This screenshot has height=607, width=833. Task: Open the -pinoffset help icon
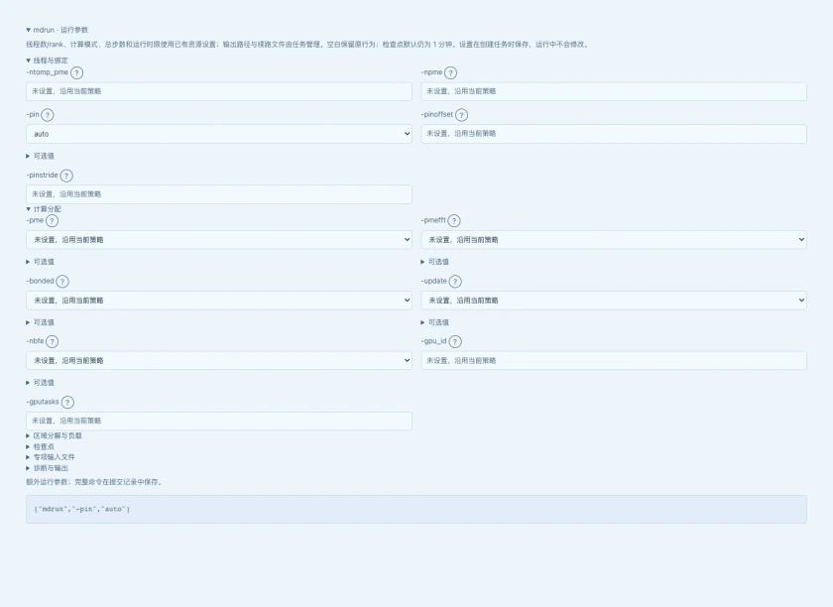[462, 115]
